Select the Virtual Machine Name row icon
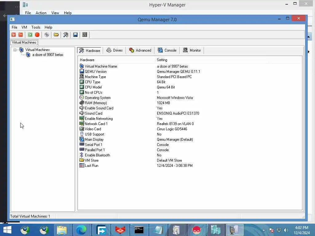This screenshot has width=315, height=236. pos(82,66)
